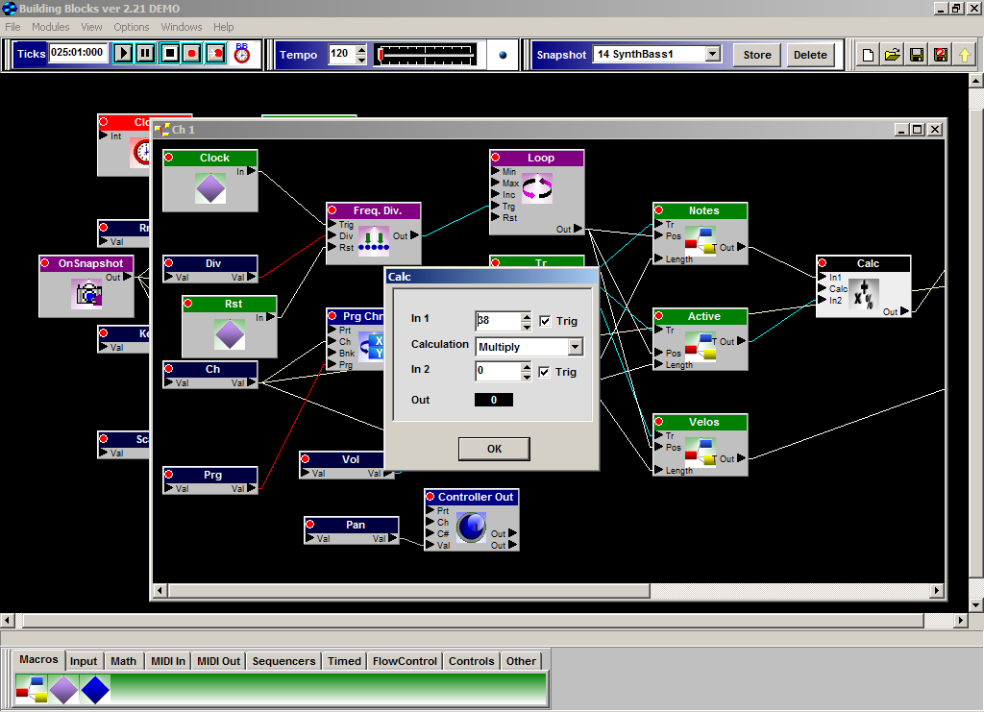Increase In 2 value with spinner up

526,367
